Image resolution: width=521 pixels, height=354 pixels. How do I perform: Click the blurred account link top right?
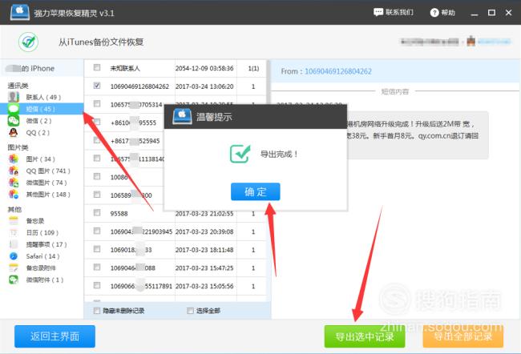(494, 42)
